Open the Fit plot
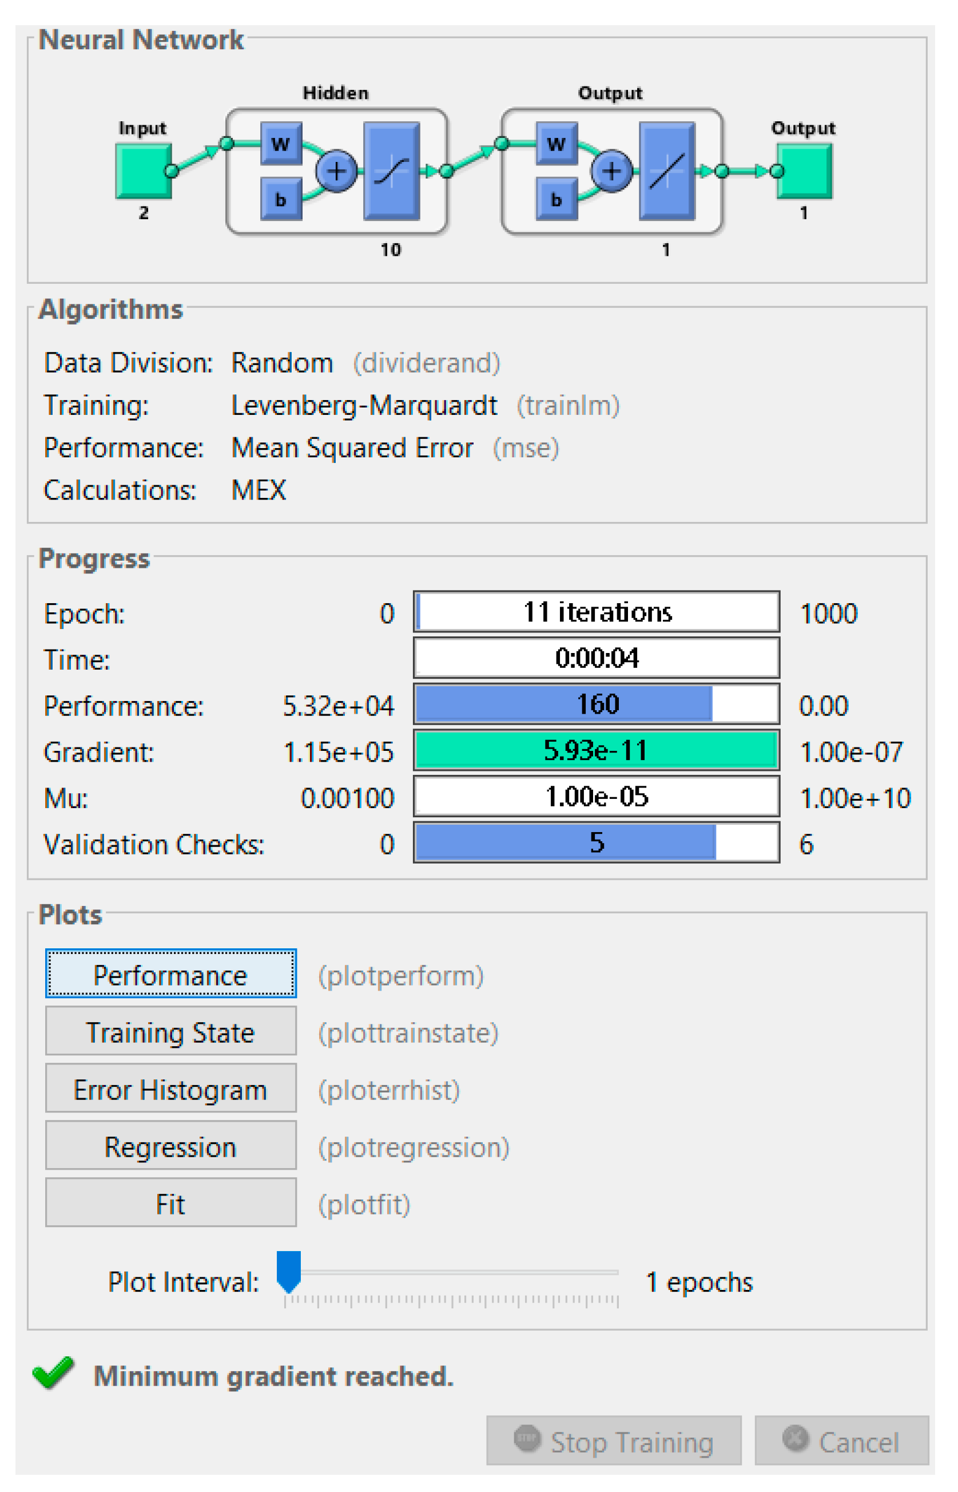This screenshot has width=958, height=1492. click(170, 1204)
